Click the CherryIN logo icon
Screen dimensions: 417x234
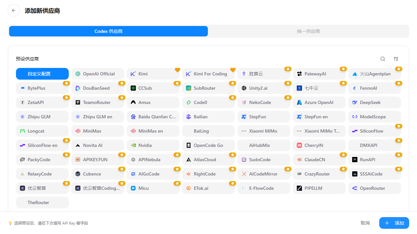pyautogui.click(x=299, y=145)
